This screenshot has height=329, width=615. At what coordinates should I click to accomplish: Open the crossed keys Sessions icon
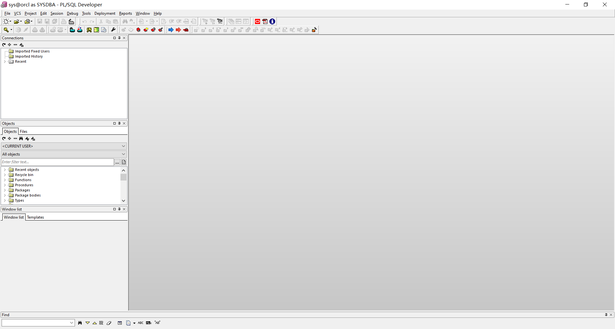coord(89,30)
